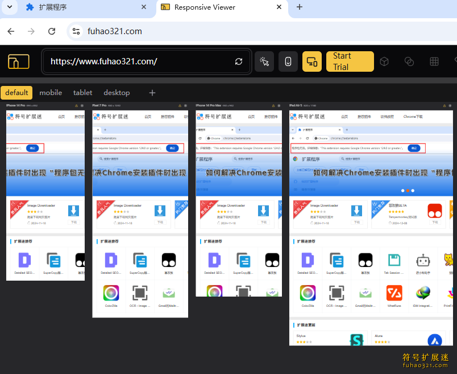Reload the browser page
This screenshot has height=374, width=457.
click(52, 31)
